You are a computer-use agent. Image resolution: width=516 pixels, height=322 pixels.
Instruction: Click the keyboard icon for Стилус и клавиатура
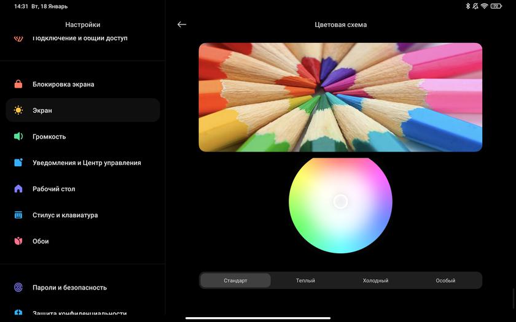click(x=18, y=215)
